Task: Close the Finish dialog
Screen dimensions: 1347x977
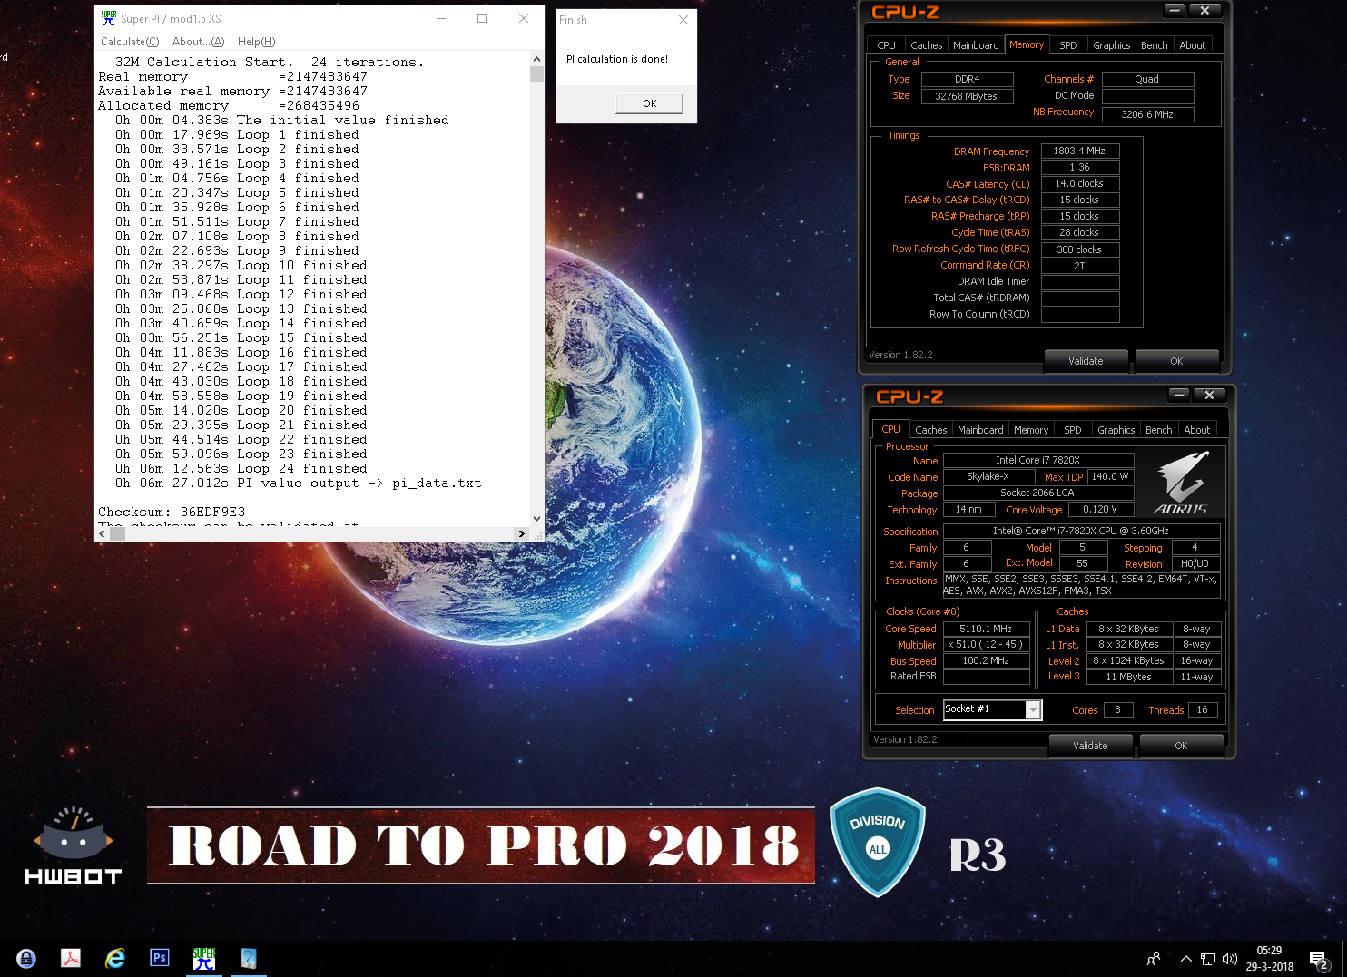Action: tap(683, 20)
